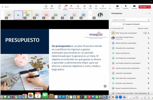Show next participants in the video strip
Image resolution: width=153 pixels, height=100 pixels.
90,15
